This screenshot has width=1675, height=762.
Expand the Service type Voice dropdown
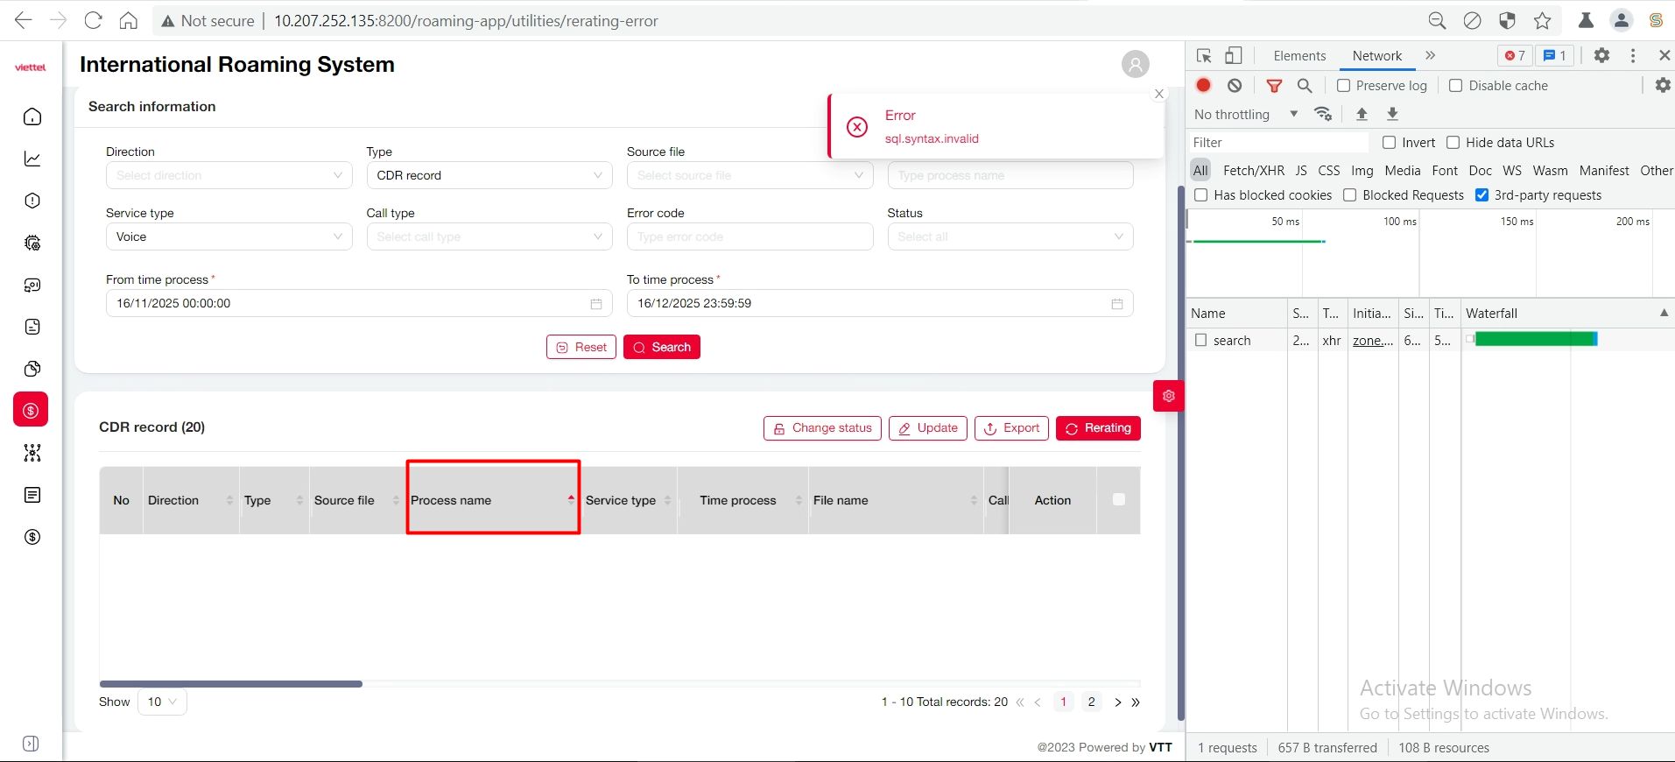coord(229,236)
